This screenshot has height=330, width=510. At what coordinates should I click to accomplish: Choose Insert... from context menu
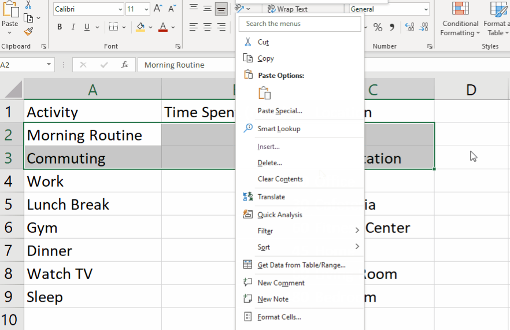pyautogui.click(x=300, y=147)
